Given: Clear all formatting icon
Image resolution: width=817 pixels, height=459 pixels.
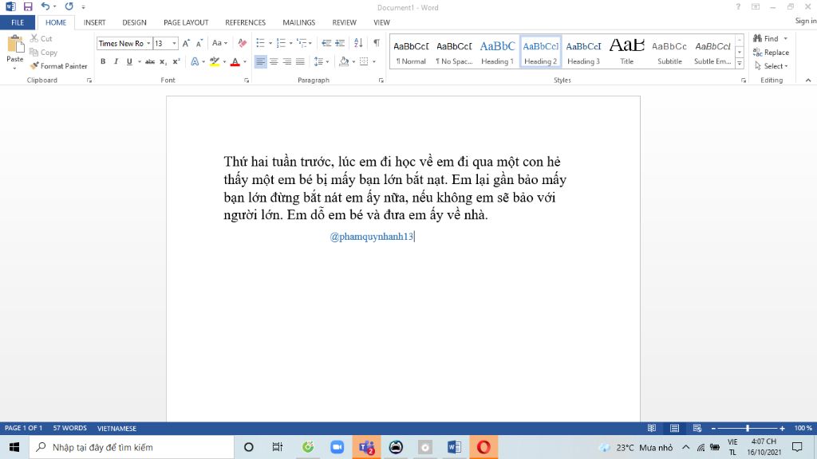Looking at the screenshot, I should (x=243, y=43).
